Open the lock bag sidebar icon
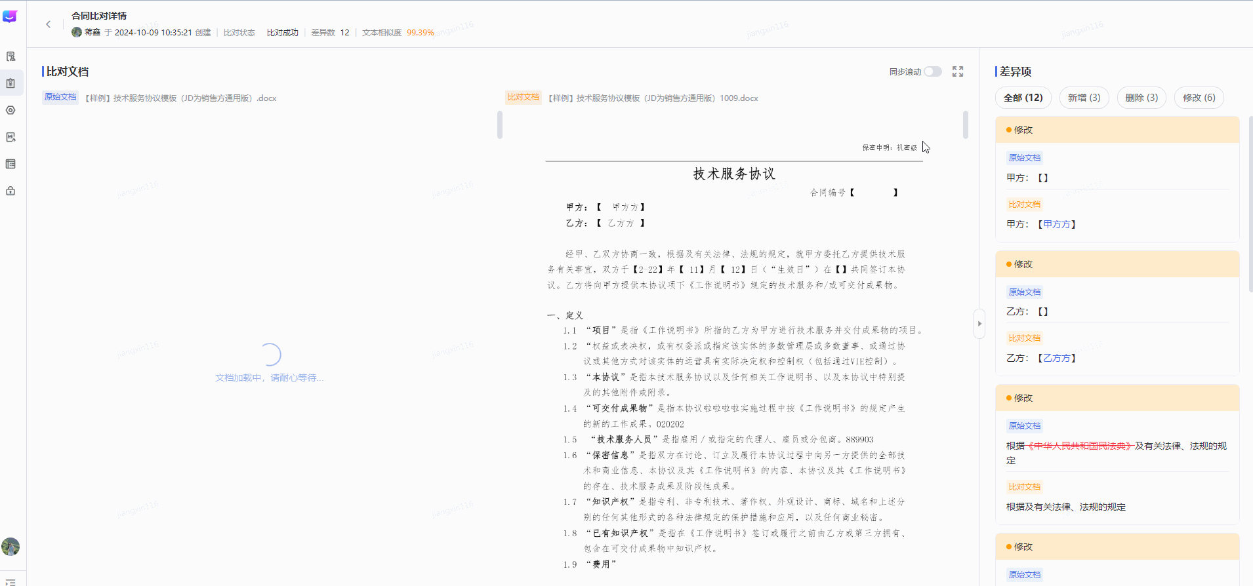 10,191
